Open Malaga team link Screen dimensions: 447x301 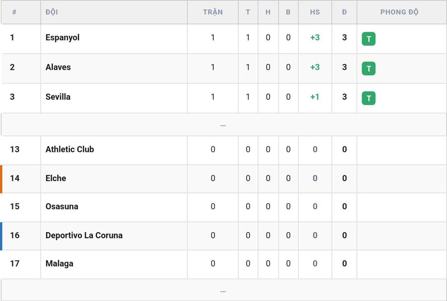point(59,264)
